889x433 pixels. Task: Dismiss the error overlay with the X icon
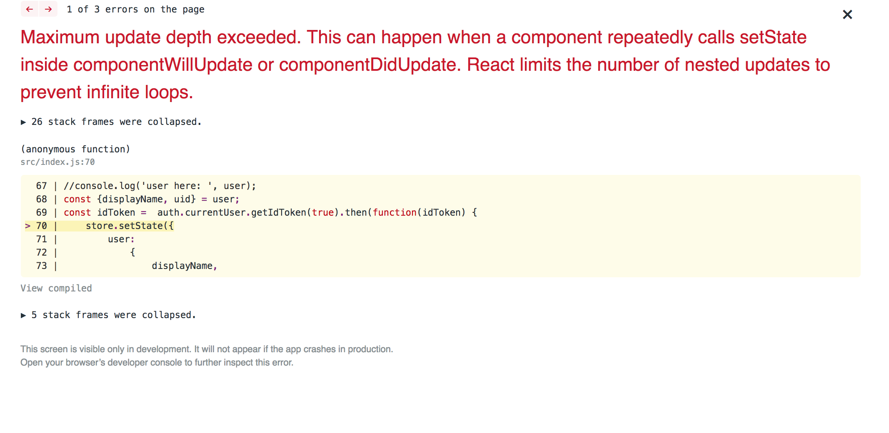pyautogui.click(x=847, y=14)
